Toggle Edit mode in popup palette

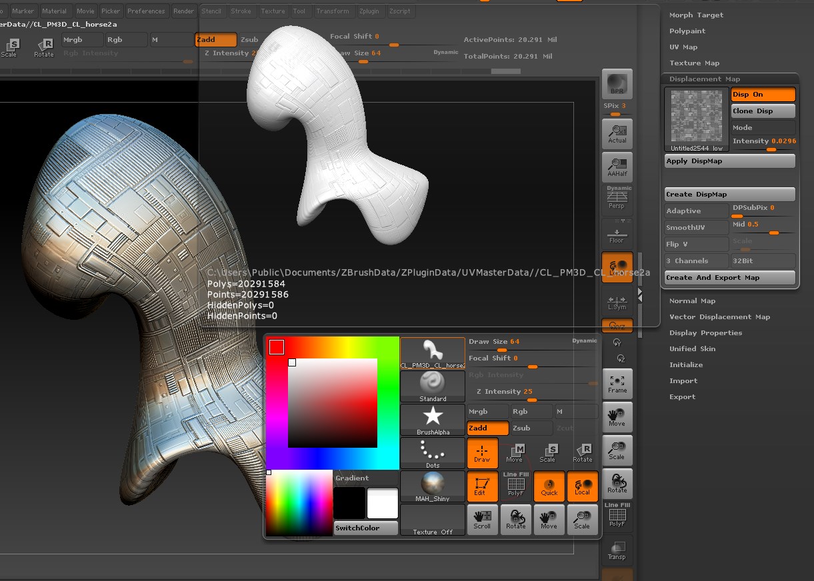tap(482, 486)
